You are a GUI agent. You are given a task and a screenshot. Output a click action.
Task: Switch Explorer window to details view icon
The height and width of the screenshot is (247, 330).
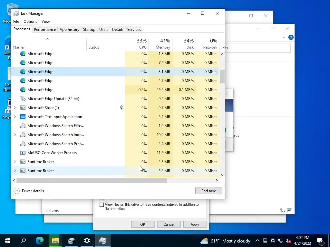283,210
